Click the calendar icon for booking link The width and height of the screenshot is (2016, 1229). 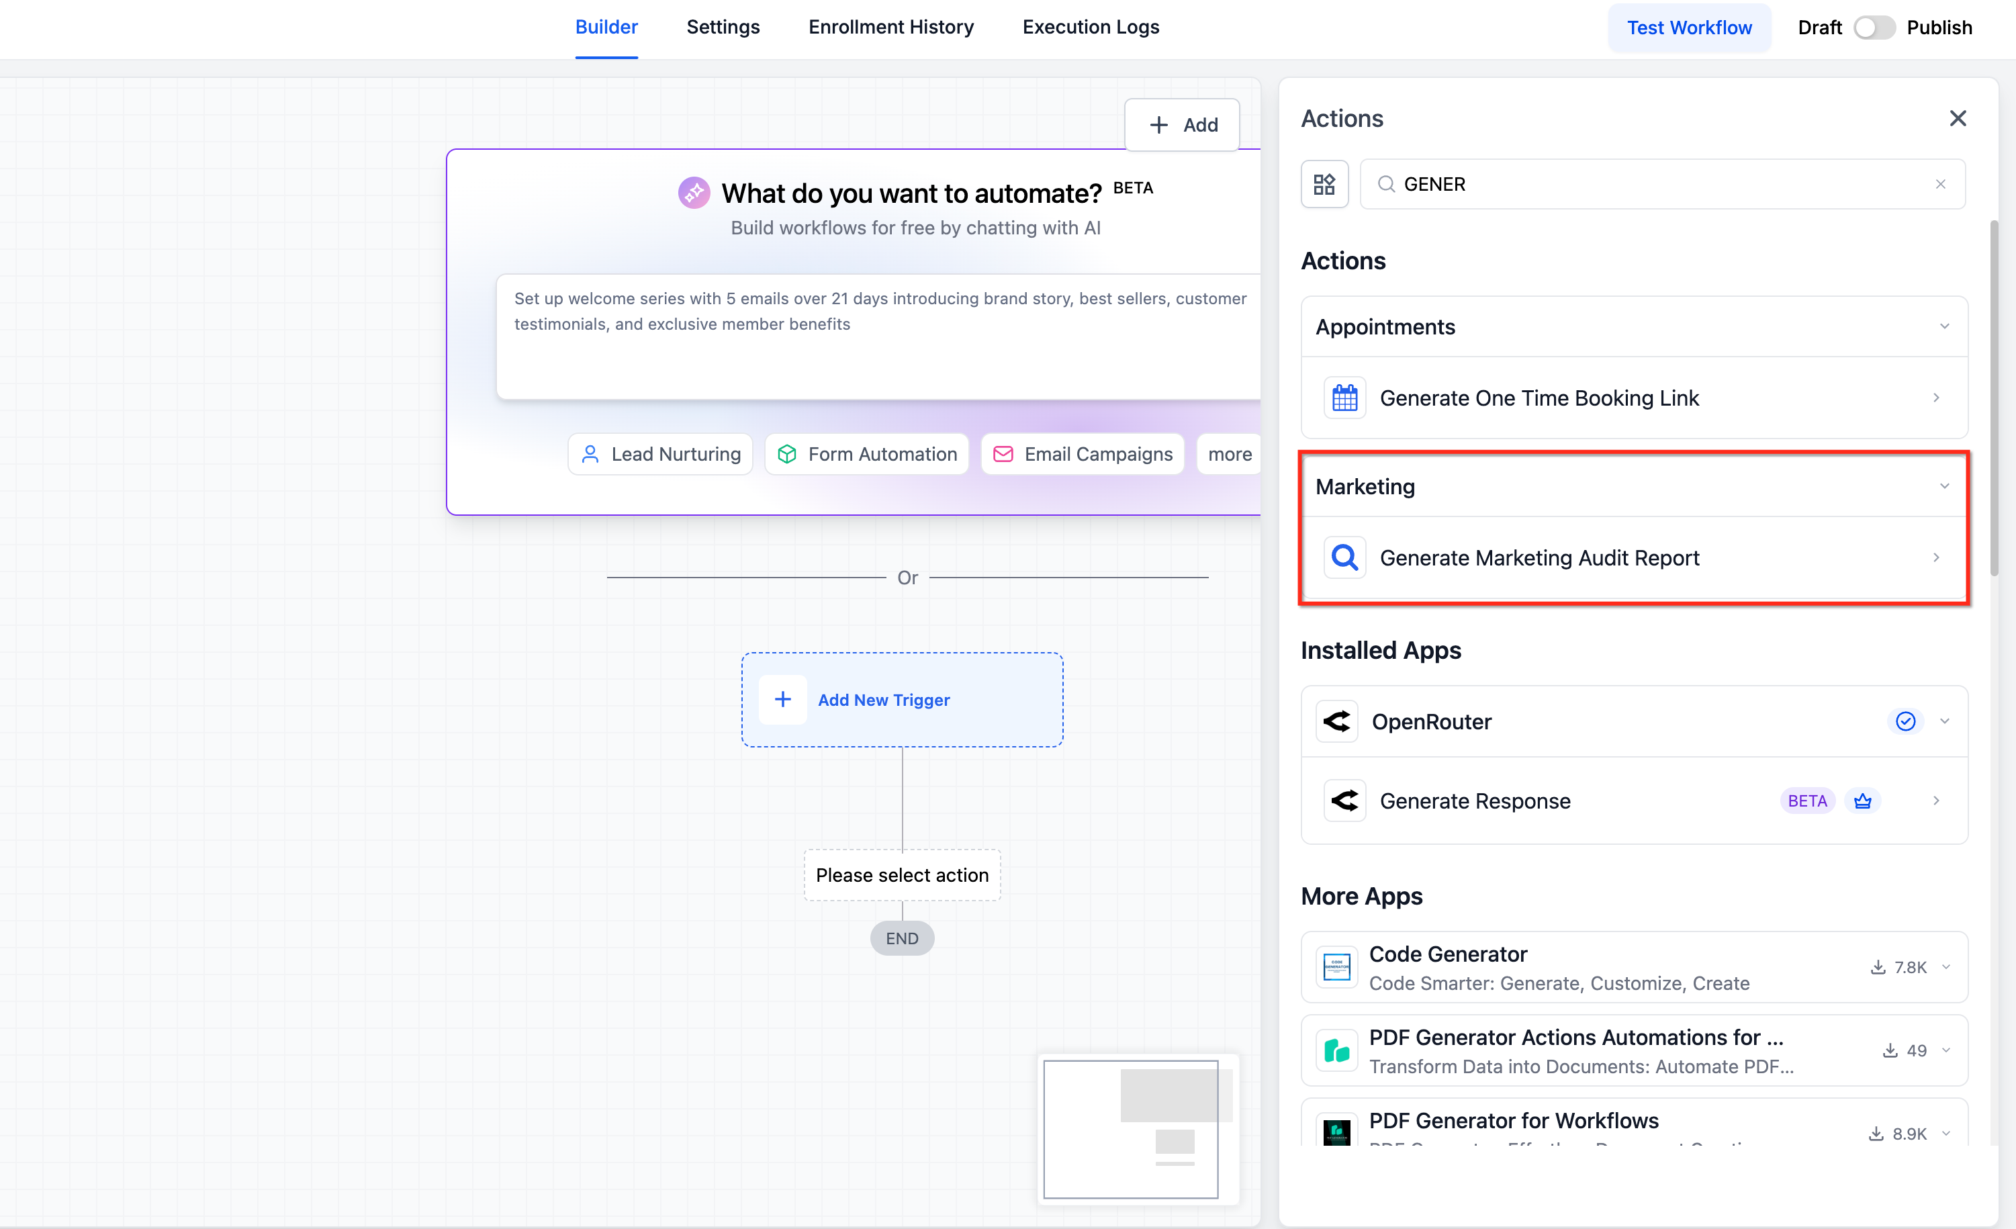pyautogui.click(x=1344, y=398)
